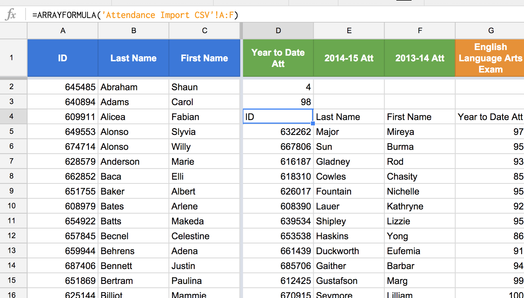Viewport: 524px width, 298px height.
Task: Select the Duckworth last name cell
Action: 349,251
